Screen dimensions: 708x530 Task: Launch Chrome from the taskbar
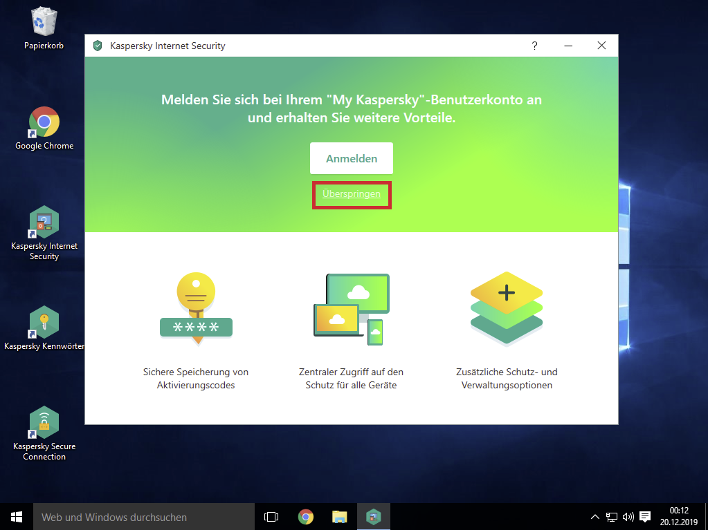pos(306,517)
